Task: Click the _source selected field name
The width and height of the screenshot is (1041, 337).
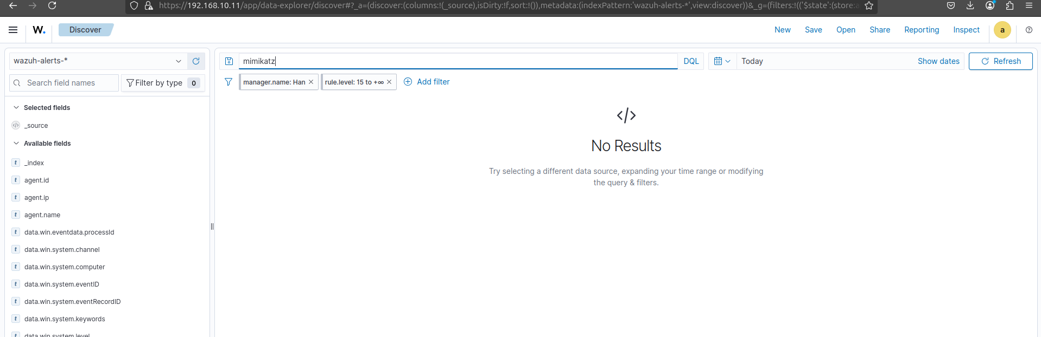Action: (36, 125)
